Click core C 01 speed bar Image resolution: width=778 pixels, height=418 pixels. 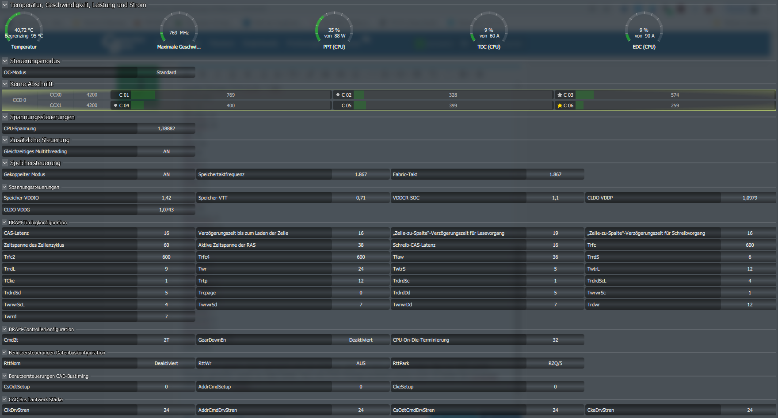tap(231, 95)
